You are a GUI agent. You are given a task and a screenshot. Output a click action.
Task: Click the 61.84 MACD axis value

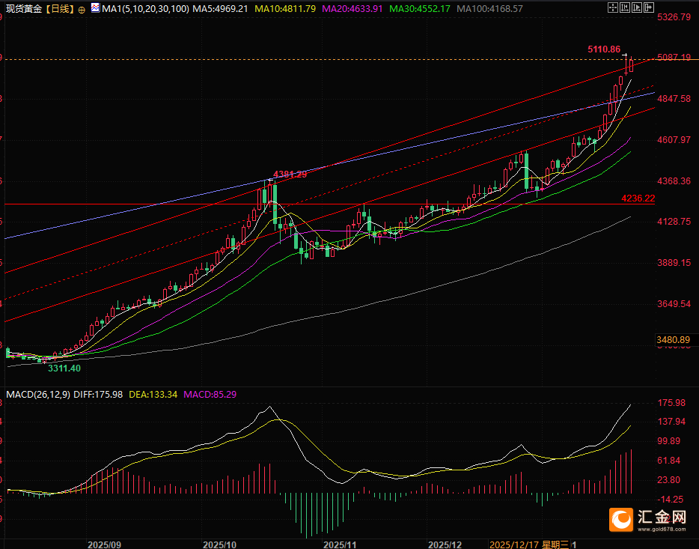(x=668, y=461)
